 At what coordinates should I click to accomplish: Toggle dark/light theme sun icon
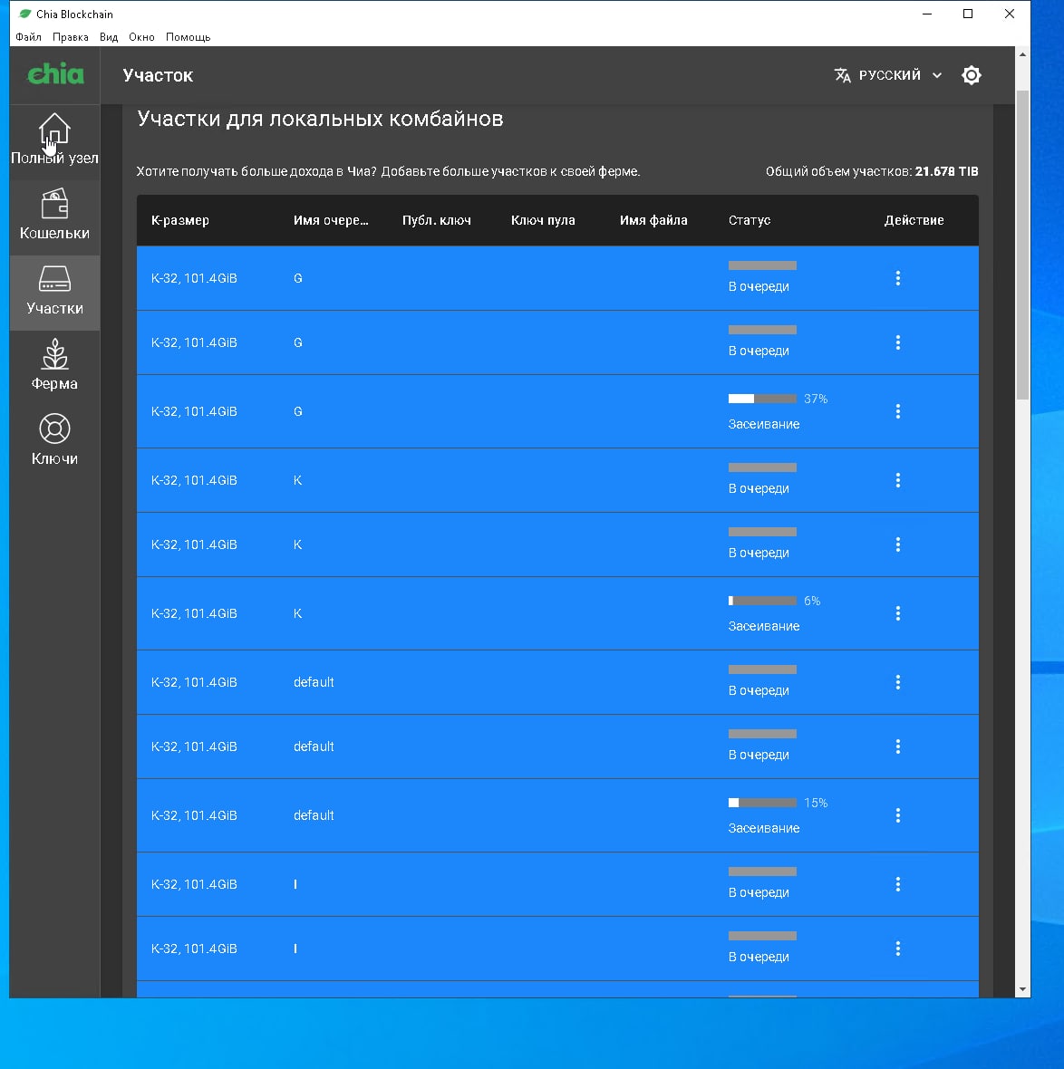(972, 75)
